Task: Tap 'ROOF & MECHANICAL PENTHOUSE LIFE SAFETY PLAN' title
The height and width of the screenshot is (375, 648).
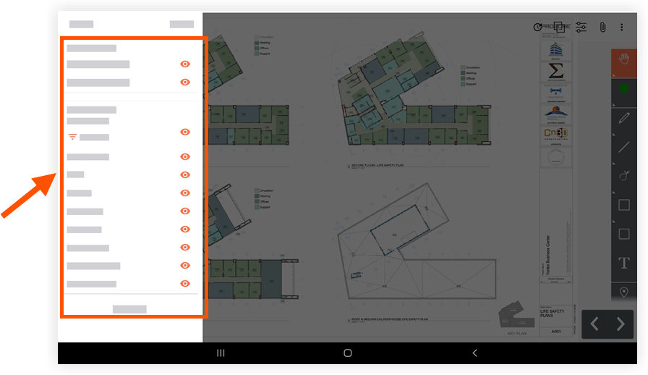Action: coord(390,319)
